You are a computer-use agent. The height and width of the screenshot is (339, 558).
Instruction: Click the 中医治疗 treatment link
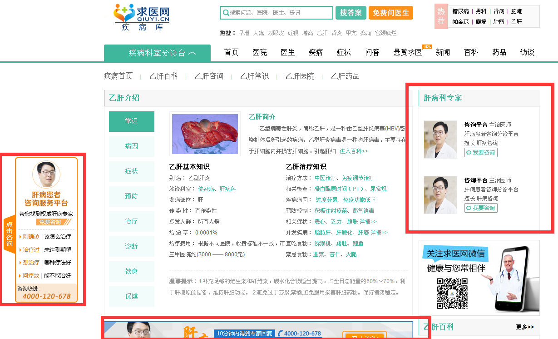coord(326,178)
